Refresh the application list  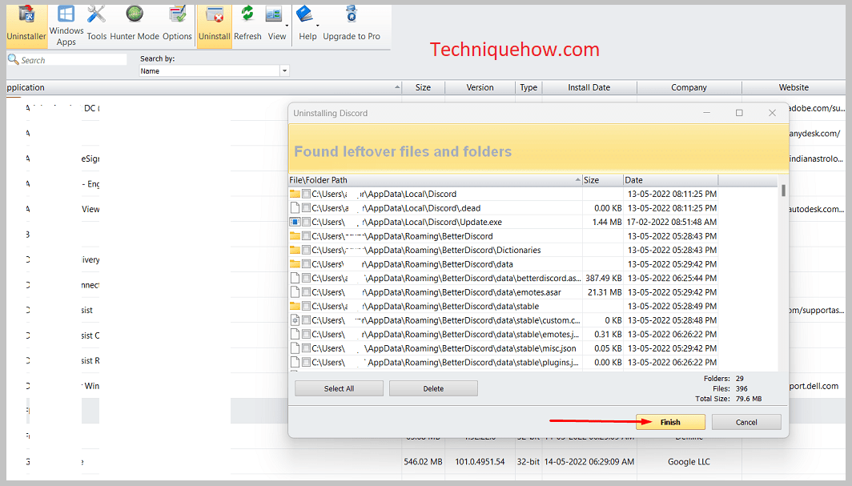[x=247, y=25]
